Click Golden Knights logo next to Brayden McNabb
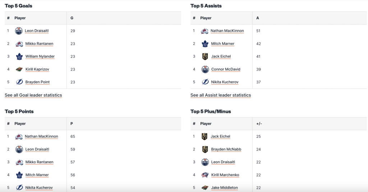368x192 pixels. (205, 149)
